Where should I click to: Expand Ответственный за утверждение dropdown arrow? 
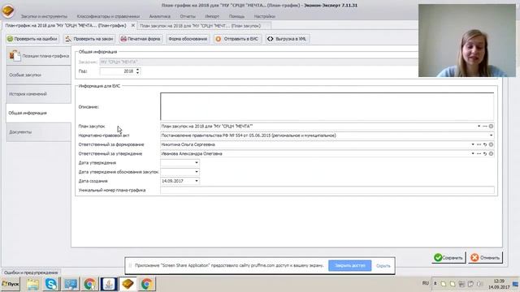point(473,153)
